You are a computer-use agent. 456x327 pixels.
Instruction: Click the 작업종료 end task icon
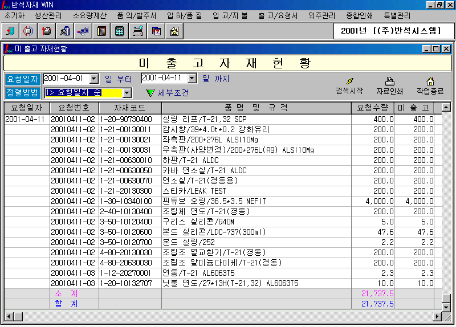click(430, 85)
